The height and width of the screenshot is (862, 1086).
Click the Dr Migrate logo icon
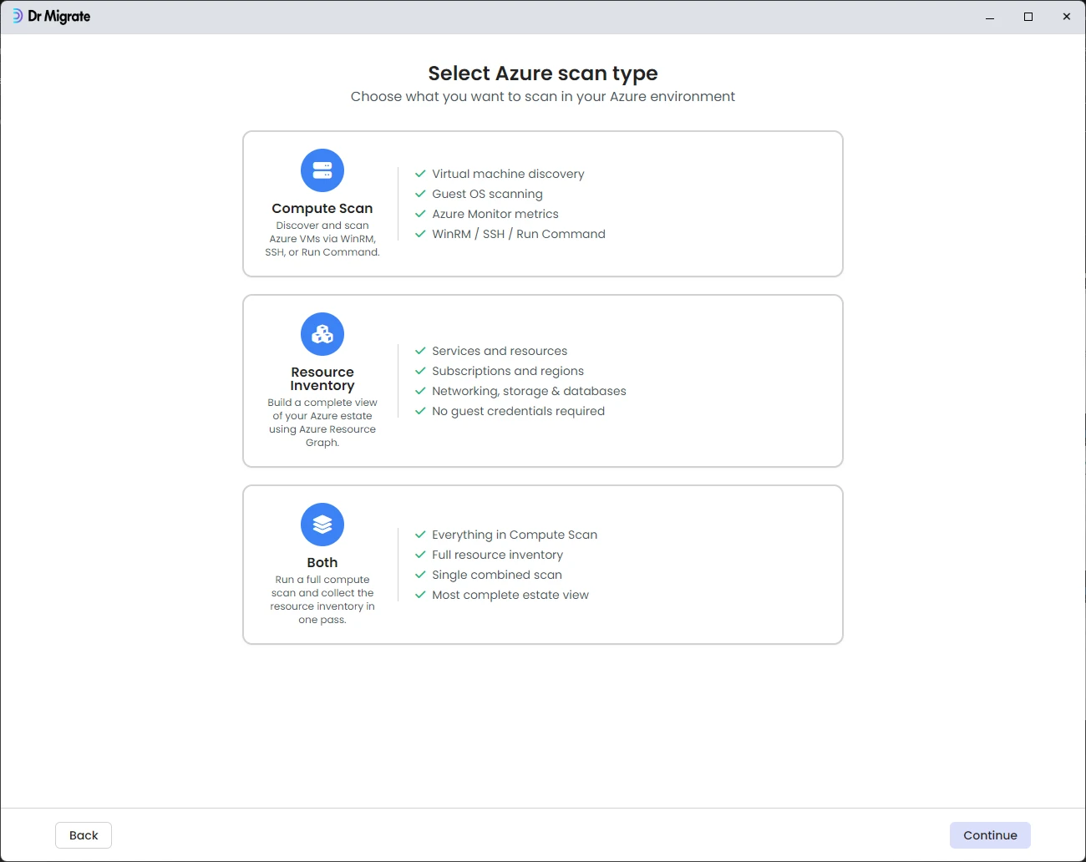(x=17, y=16)
